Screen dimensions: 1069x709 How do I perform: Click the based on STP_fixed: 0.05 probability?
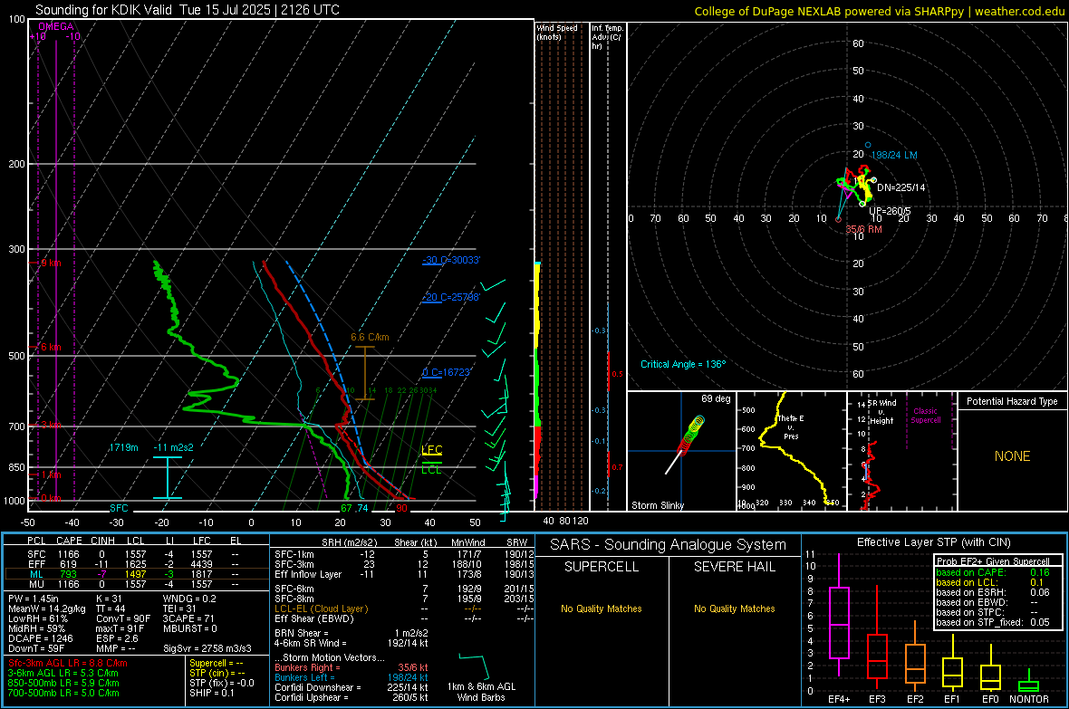tap(993, 622)
